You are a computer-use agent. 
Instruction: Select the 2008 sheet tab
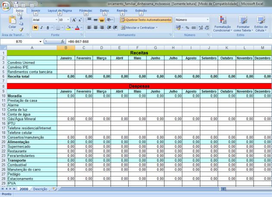[24, 189]
